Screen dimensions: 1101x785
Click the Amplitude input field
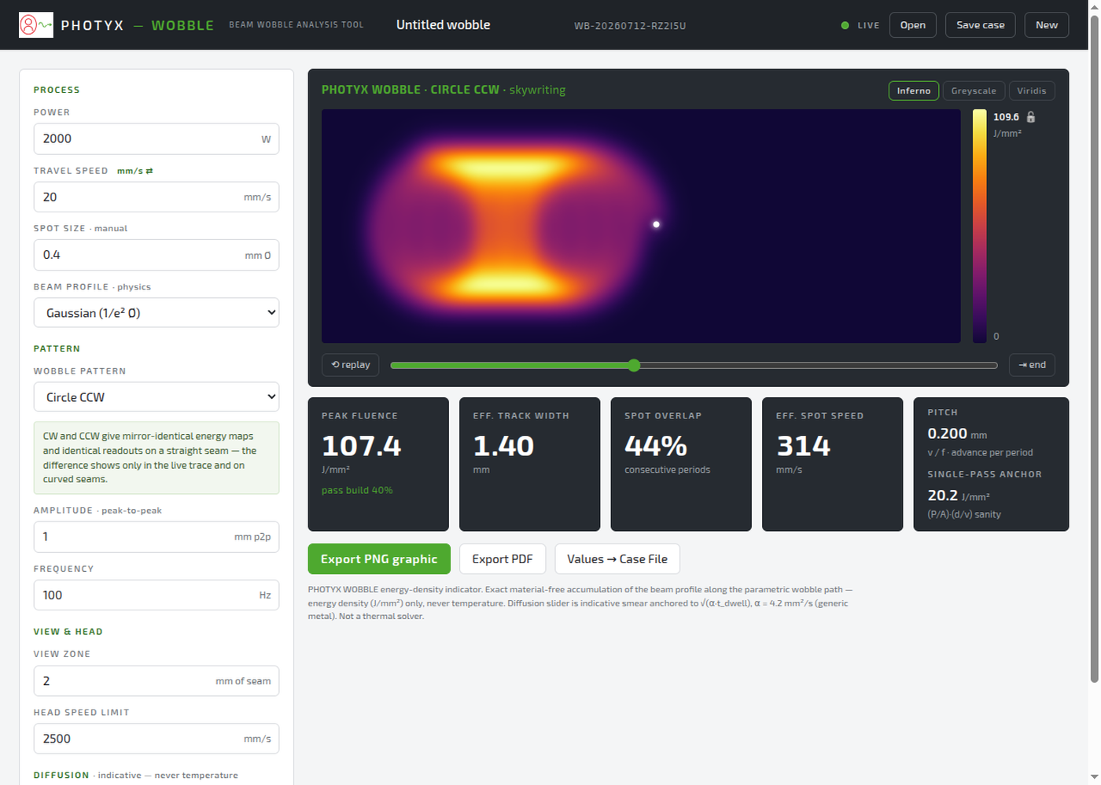coord(156,536)
